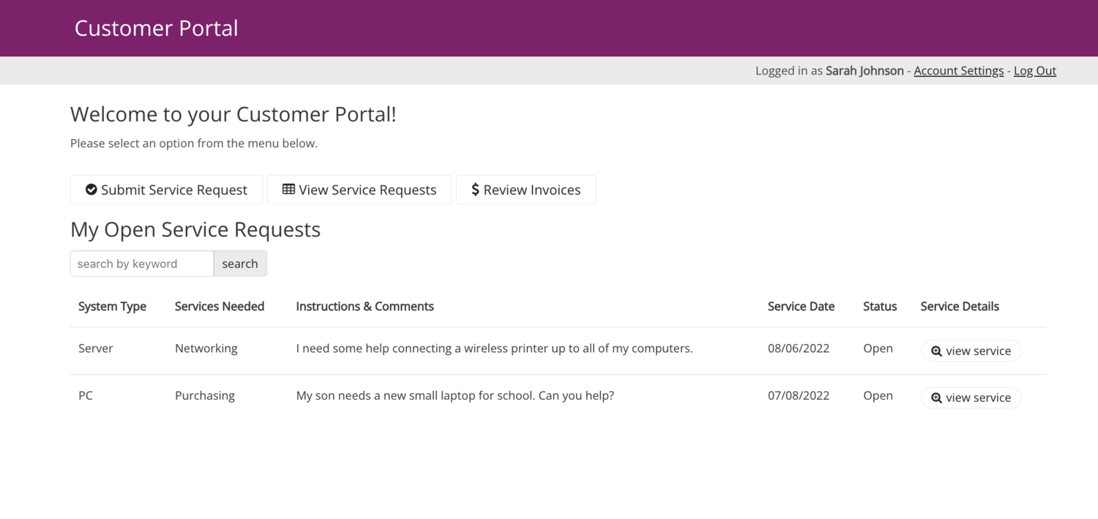
Task: View service details for the Networking request
Action: (971, 351)
